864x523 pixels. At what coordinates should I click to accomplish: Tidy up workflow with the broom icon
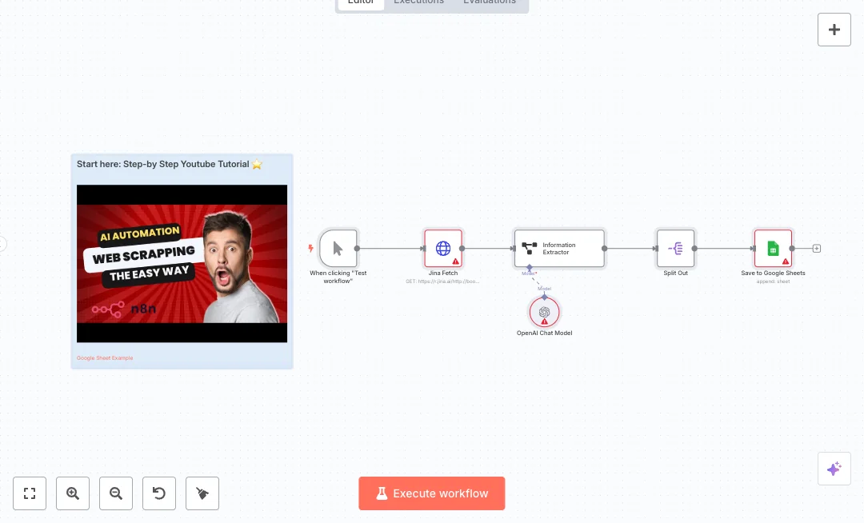click(202, 493)
